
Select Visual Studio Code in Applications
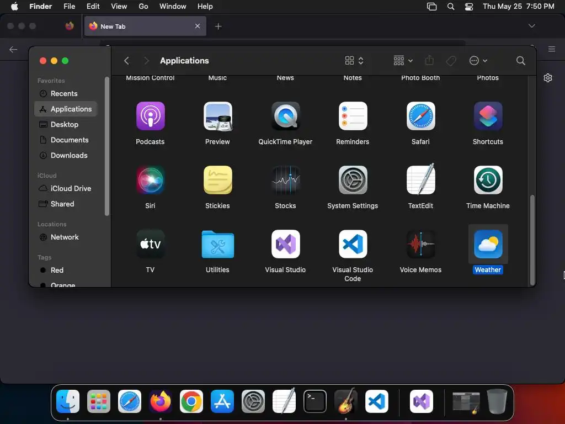click(353, 244)
